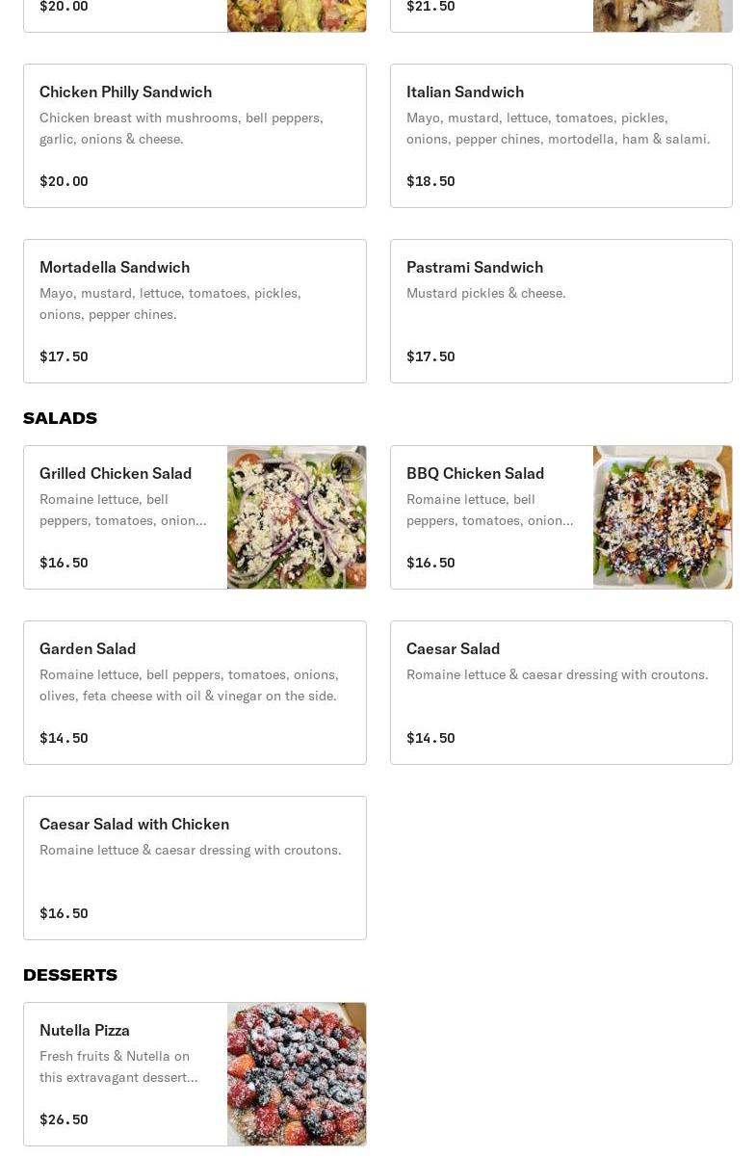Click the Mortadella Sandwich title
This screenshot has width=756, height=1158.
[x=115, y=267]
